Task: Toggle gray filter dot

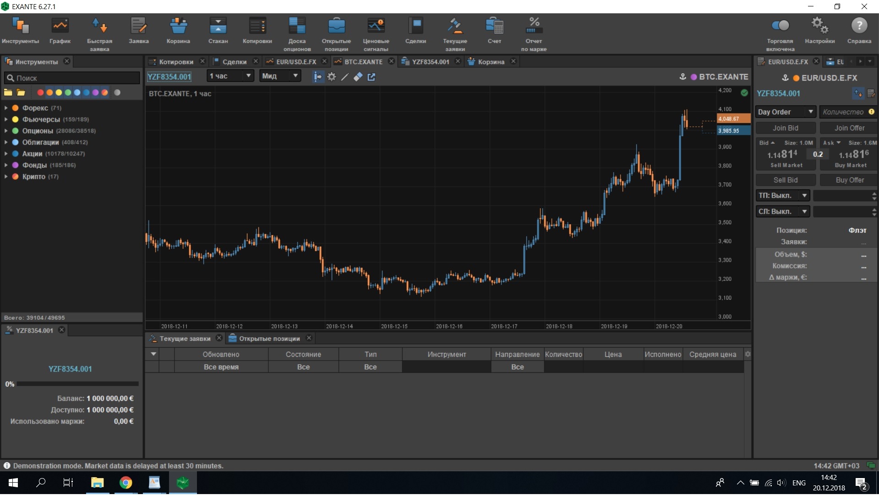Action: click(x=117, y=92)
